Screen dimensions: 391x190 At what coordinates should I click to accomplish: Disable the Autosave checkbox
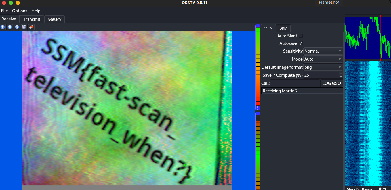(x=301, y=43)
